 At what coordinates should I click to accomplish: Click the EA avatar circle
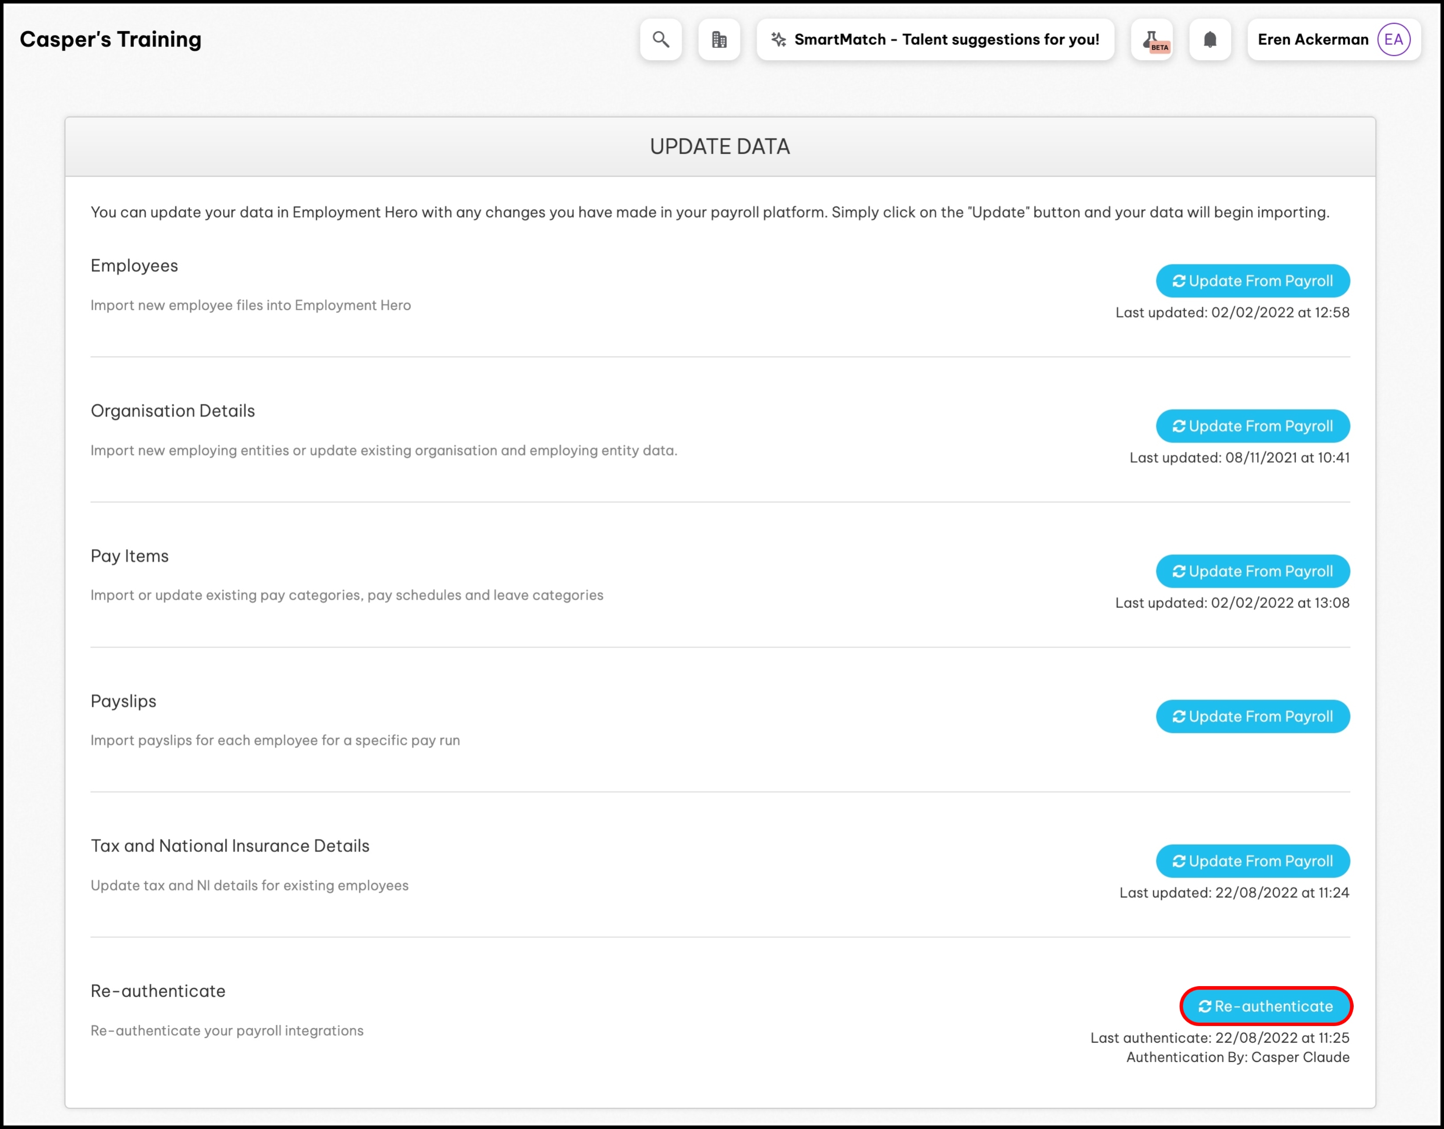[1393, 39]
